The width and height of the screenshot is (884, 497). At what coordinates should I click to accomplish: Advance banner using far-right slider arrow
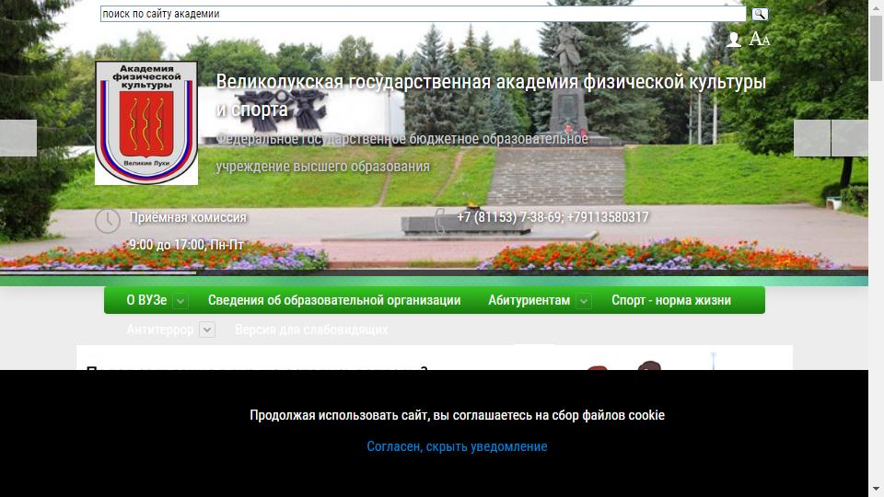[850, 138]
